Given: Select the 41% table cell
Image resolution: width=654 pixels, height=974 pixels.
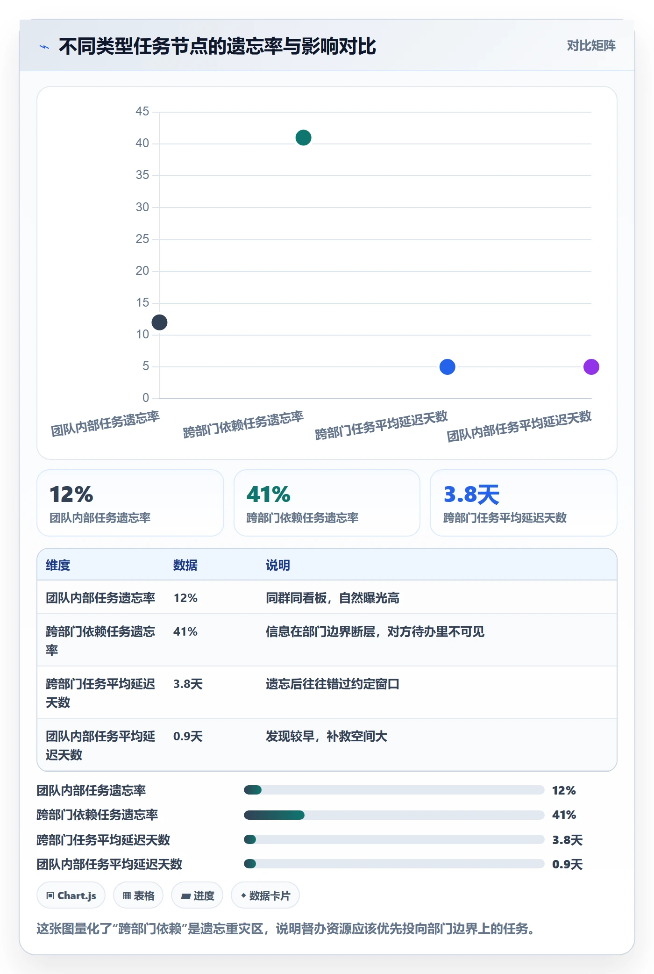Looking at the screenshot, I should (185, 631).
